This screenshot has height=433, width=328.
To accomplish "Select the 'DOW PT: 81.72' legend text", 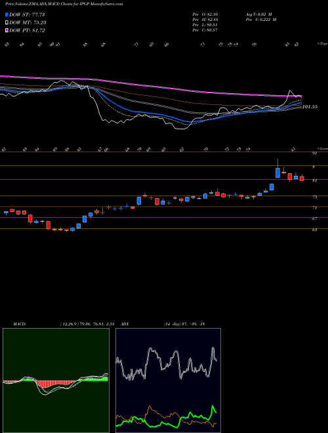I will 27,31.
